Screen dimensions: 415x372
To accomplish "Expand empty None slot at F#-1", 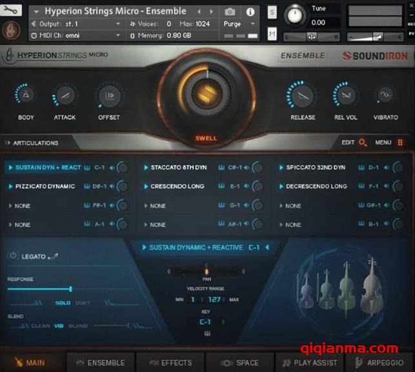I will tap(10, 206).
